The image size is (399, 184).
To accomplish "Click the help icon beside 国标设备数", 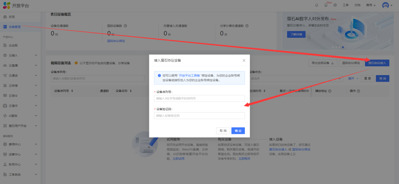I will pos(125,26).
